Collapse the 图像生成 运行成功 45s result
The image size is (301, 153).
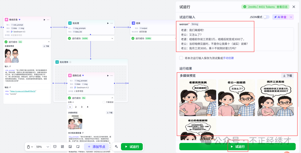click(112, 98)
